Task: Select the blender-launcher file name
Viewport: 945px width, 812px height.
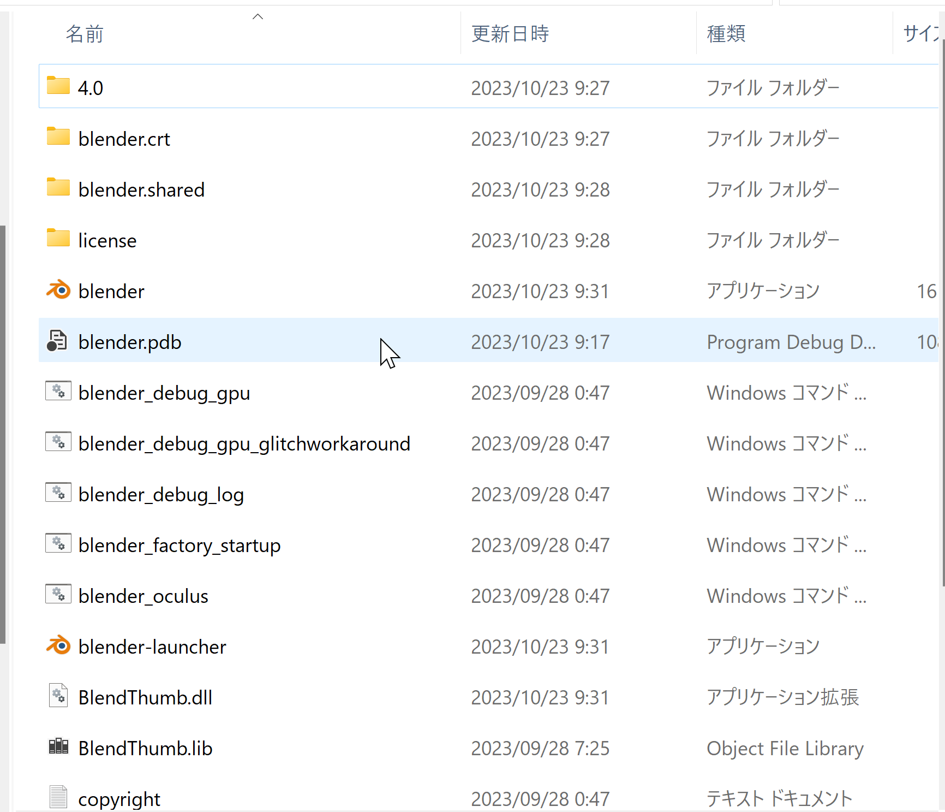Action: pyautogui.click(x=152, y=647)
